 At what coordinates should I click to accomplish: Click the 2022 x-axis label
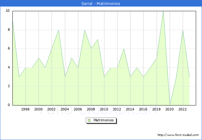tap(182, 109)
